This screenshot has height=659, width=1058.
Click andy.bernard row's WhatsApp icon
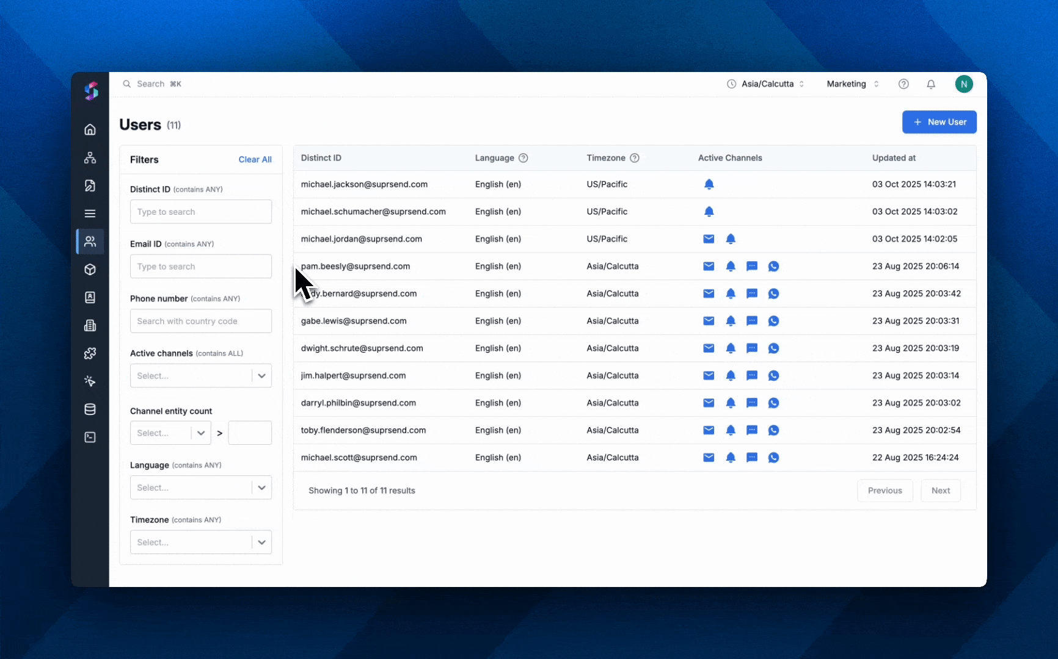[773, 293]
